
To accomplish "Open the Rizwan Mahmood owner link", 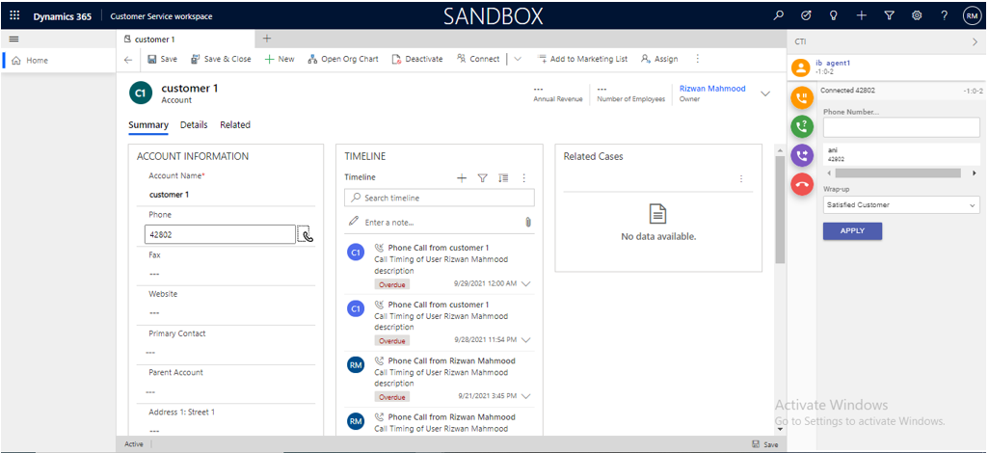I will 712,89.
